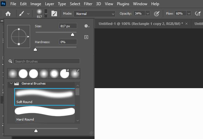Switch to the second Untitled document tab

click(x=198, y=24)
